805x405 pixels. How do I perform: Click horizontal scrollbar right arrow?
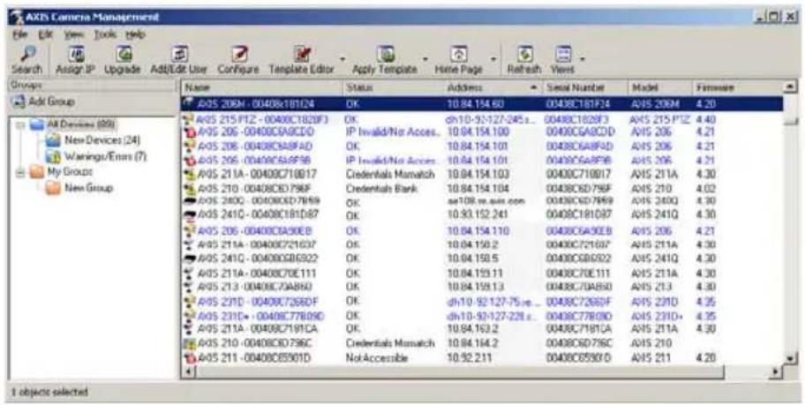[778, 371]
